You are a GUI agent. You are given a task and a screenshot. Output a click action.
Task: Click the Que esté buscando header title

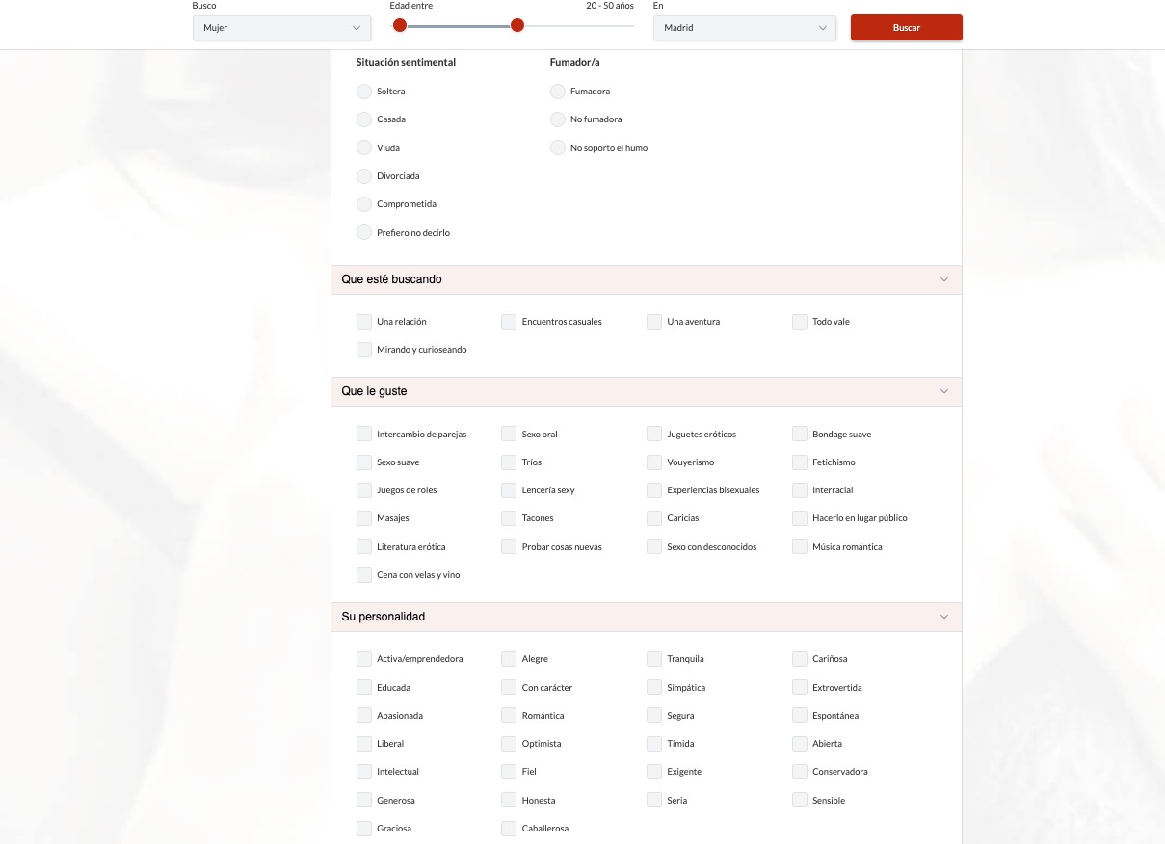coord(391,279)
